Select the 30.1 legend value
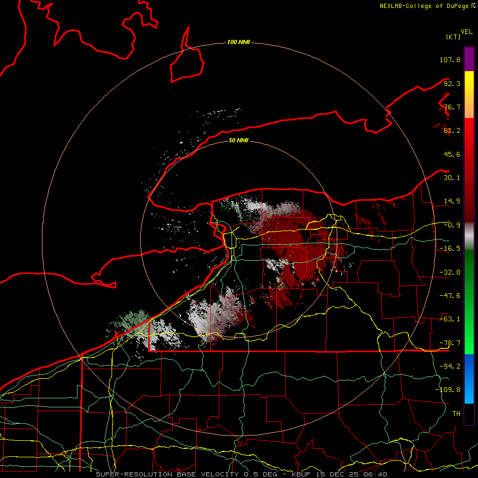 point(452,178)
